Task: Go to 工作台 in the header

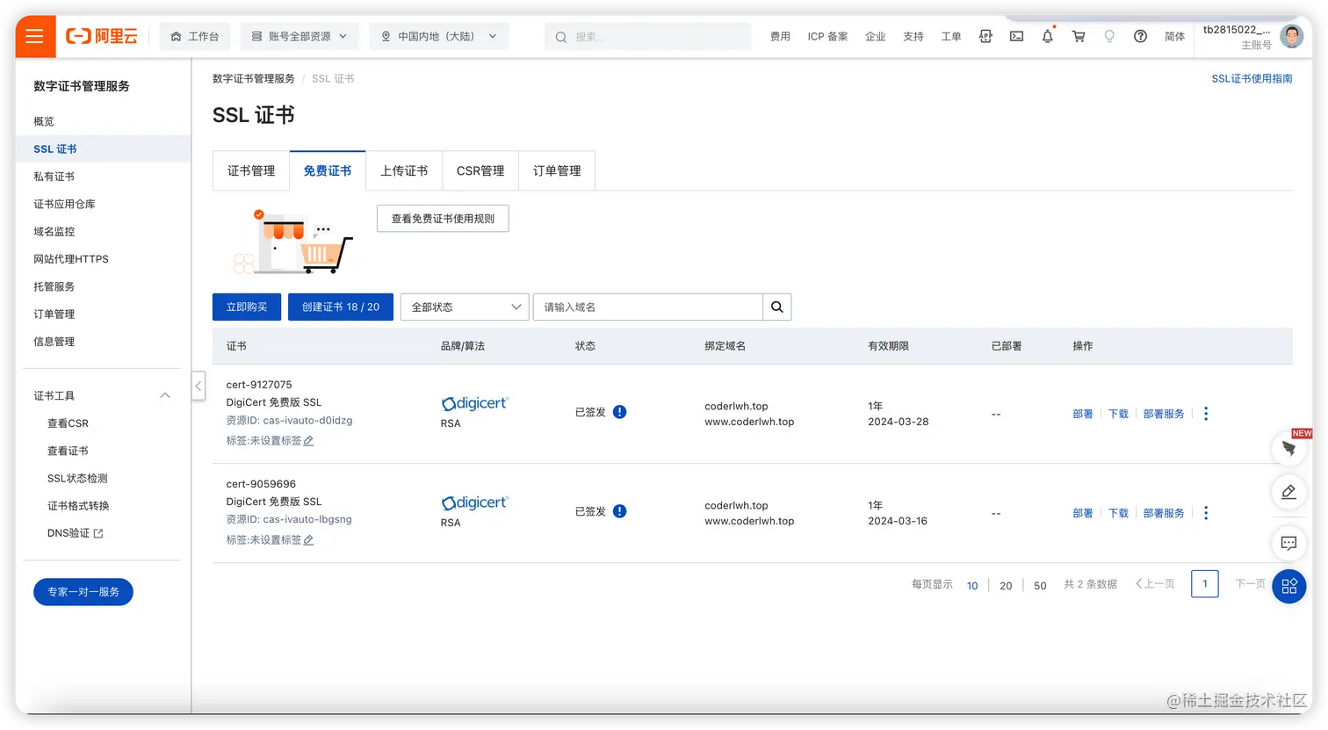Action: tap(195, 36)
